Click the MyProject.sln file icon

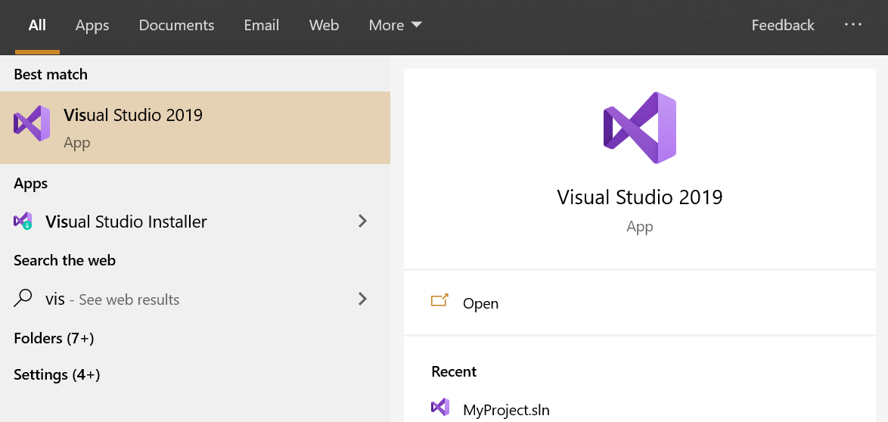pyautogui.click(x=440, y=408)
